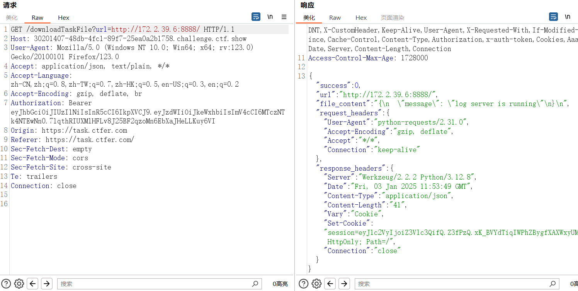Image resolution: width=578 pixels, height=291 pixels.
Task: Select the 美化 tab in response panel
Action: point(309,18)
